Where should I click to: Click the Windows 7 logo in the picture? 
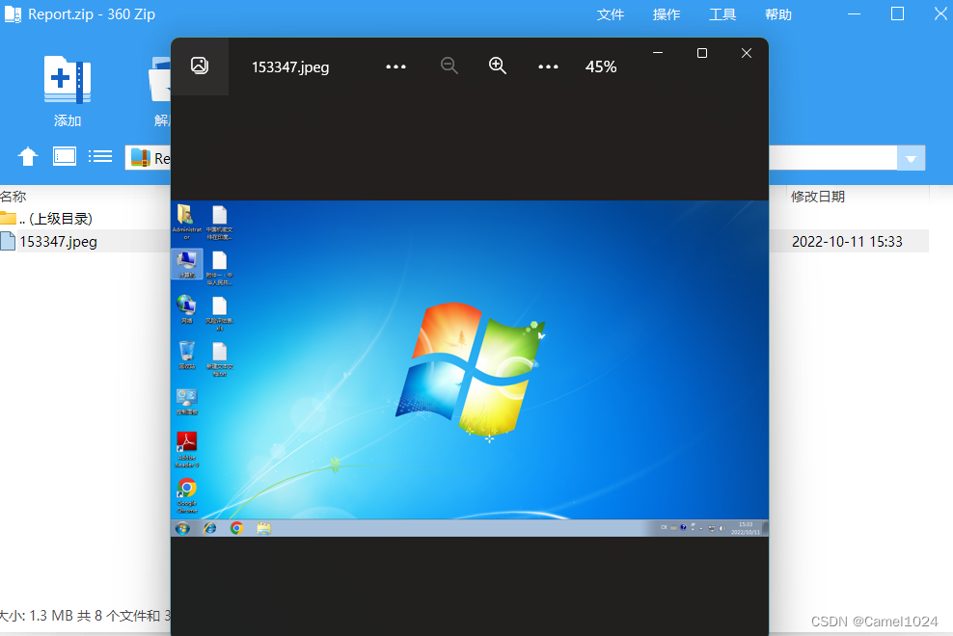[x=470, y=369]
